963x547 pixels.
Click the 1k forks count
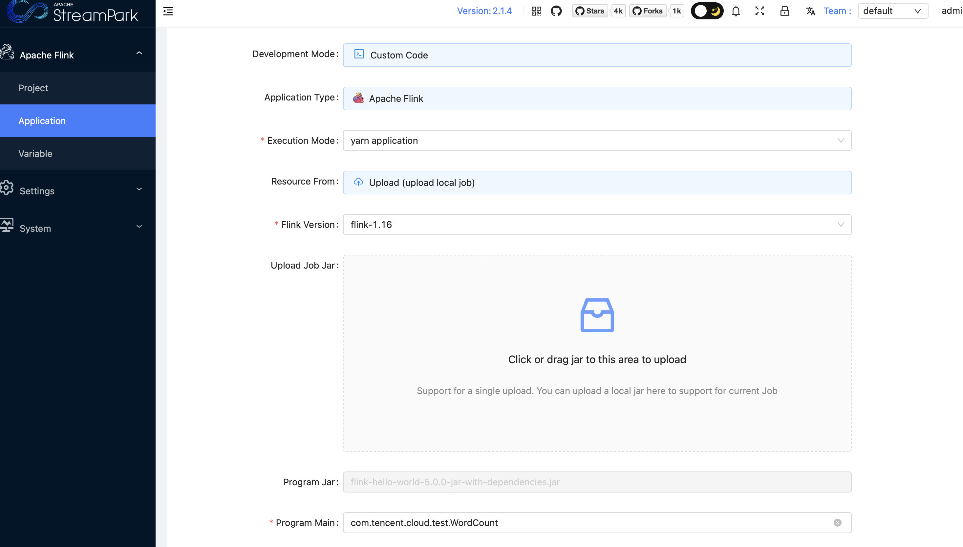[676, 11]
